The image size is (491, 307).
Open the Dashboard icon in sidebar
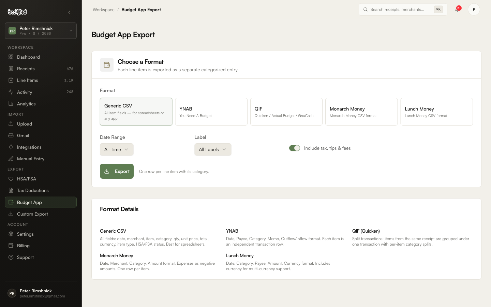[11, 57]
